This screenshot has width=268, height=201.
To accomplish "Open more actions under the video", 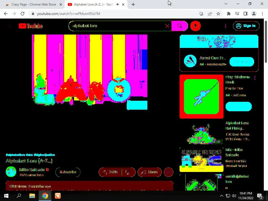I will [169, 172].
